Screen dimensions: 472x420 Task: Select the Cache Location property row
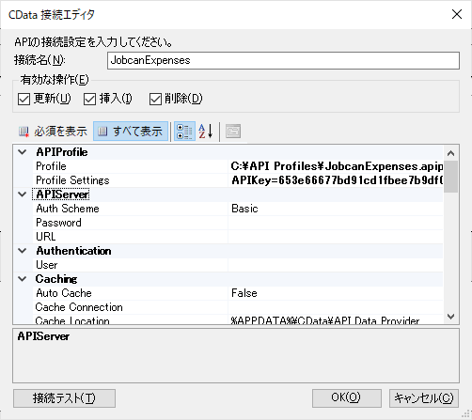238,319
